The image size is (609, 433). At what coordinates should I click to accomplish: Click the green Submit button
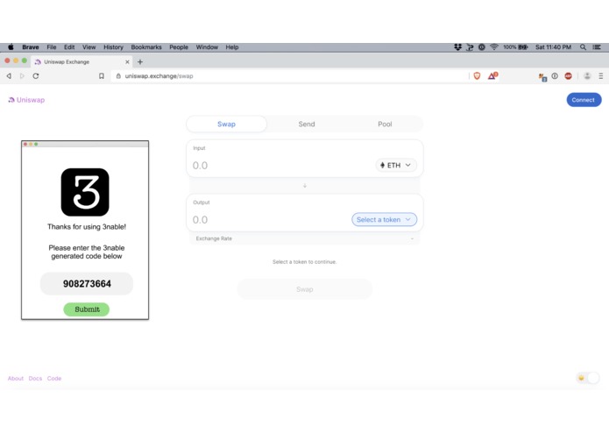point(87,309)
